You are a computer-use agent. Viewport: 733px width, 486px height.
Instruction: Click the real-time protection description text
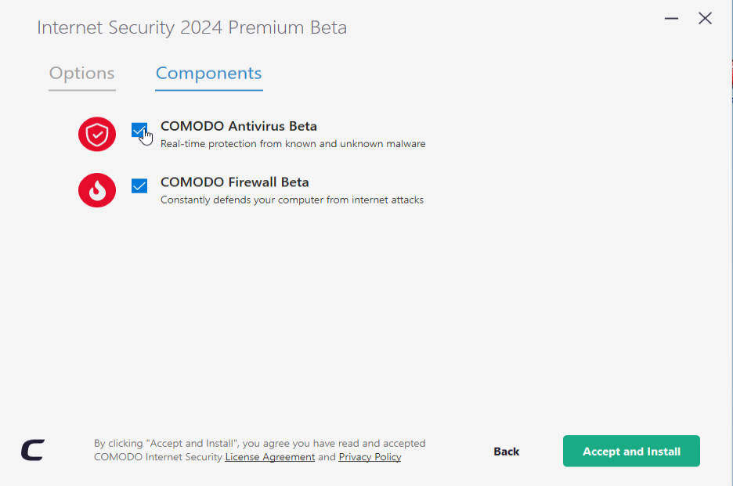[293, 144]
